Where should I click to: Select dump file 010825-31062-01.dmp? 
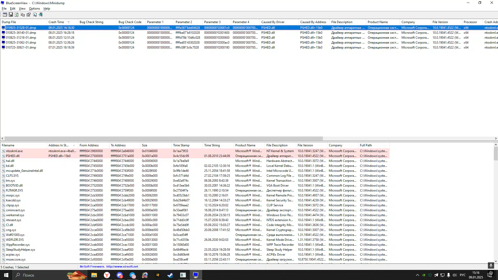click(21, 43)
